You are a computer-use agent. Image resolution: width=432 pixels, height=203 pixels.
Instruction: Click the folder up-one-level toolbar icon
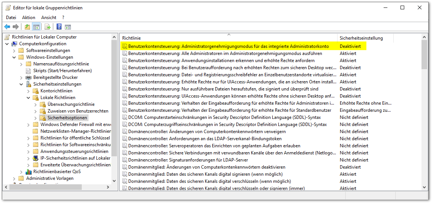click(x=27, y=27)
